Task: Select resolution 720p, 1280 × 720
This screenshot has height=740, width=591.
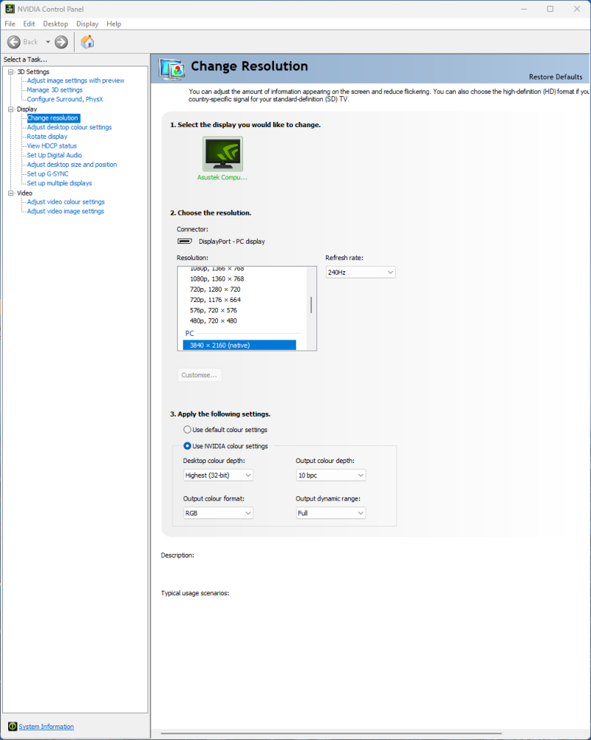Action: [215, 290]
